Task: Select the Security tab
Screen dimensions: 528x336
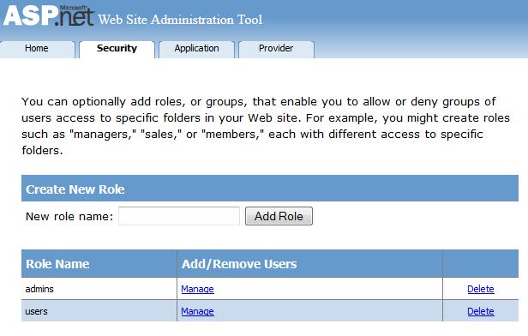Action: pos(117,49)
